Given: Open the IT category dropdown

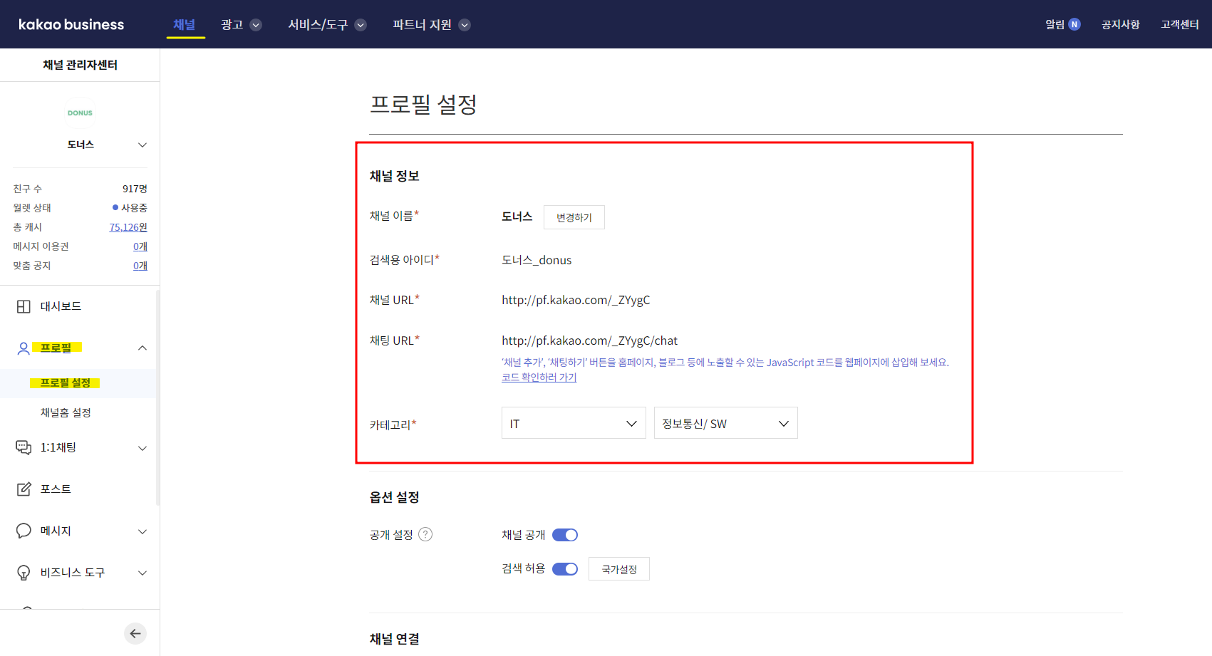Looking at the screenshot, I should coord(574,423).
